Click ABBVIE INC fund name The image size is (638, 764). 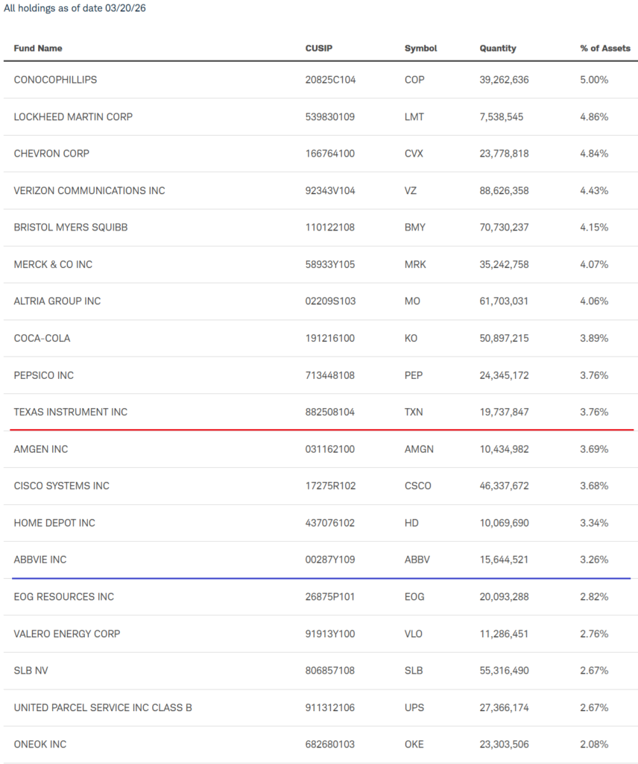[x=40, y=560]
